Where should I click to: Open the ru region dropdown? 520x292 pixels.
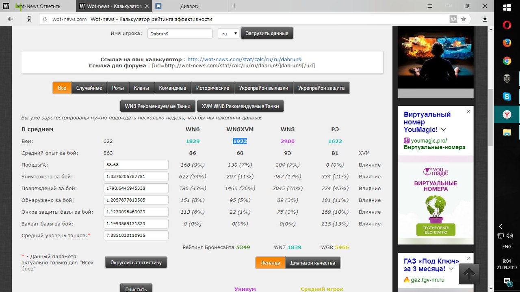228,34
